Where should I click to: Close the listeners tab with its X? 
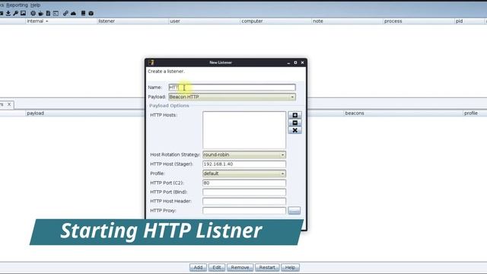[x=9, y=104]
